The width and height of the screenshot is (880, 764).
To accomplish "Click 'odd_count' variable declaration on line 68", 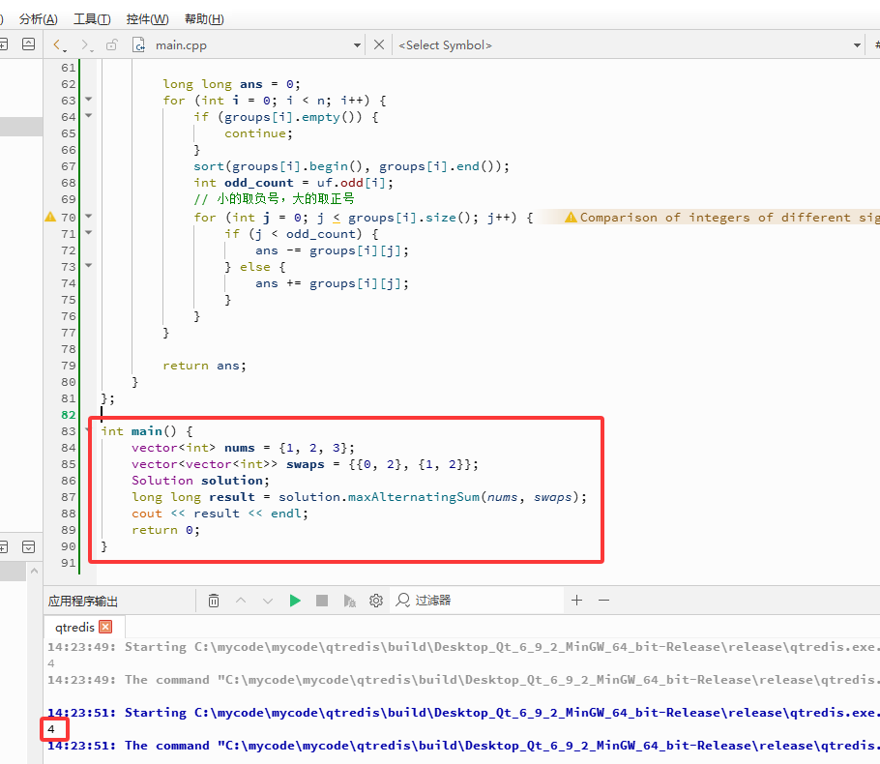I will click(259, 183).
